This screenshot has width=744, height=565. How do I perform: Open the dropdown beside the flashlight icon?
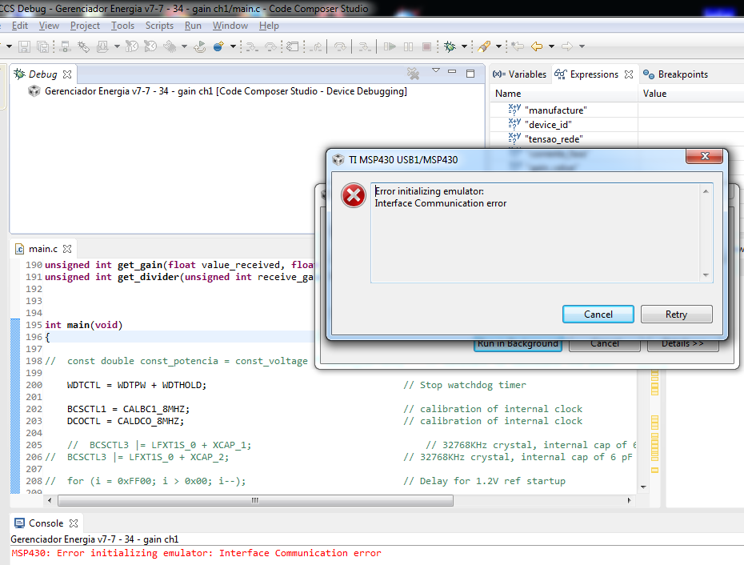(x=498, y=46)
